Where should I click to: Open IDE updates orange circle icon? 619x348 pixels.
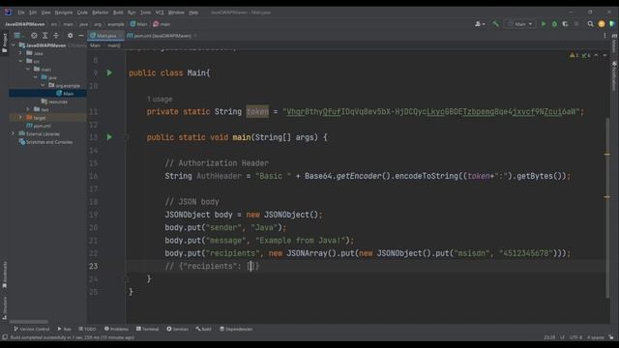[x=602, y=24]
